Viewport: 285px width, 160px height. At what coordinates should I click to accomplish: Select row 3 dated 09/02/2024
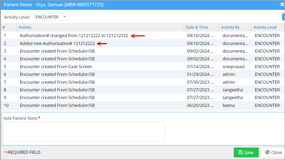click(57, 51)
